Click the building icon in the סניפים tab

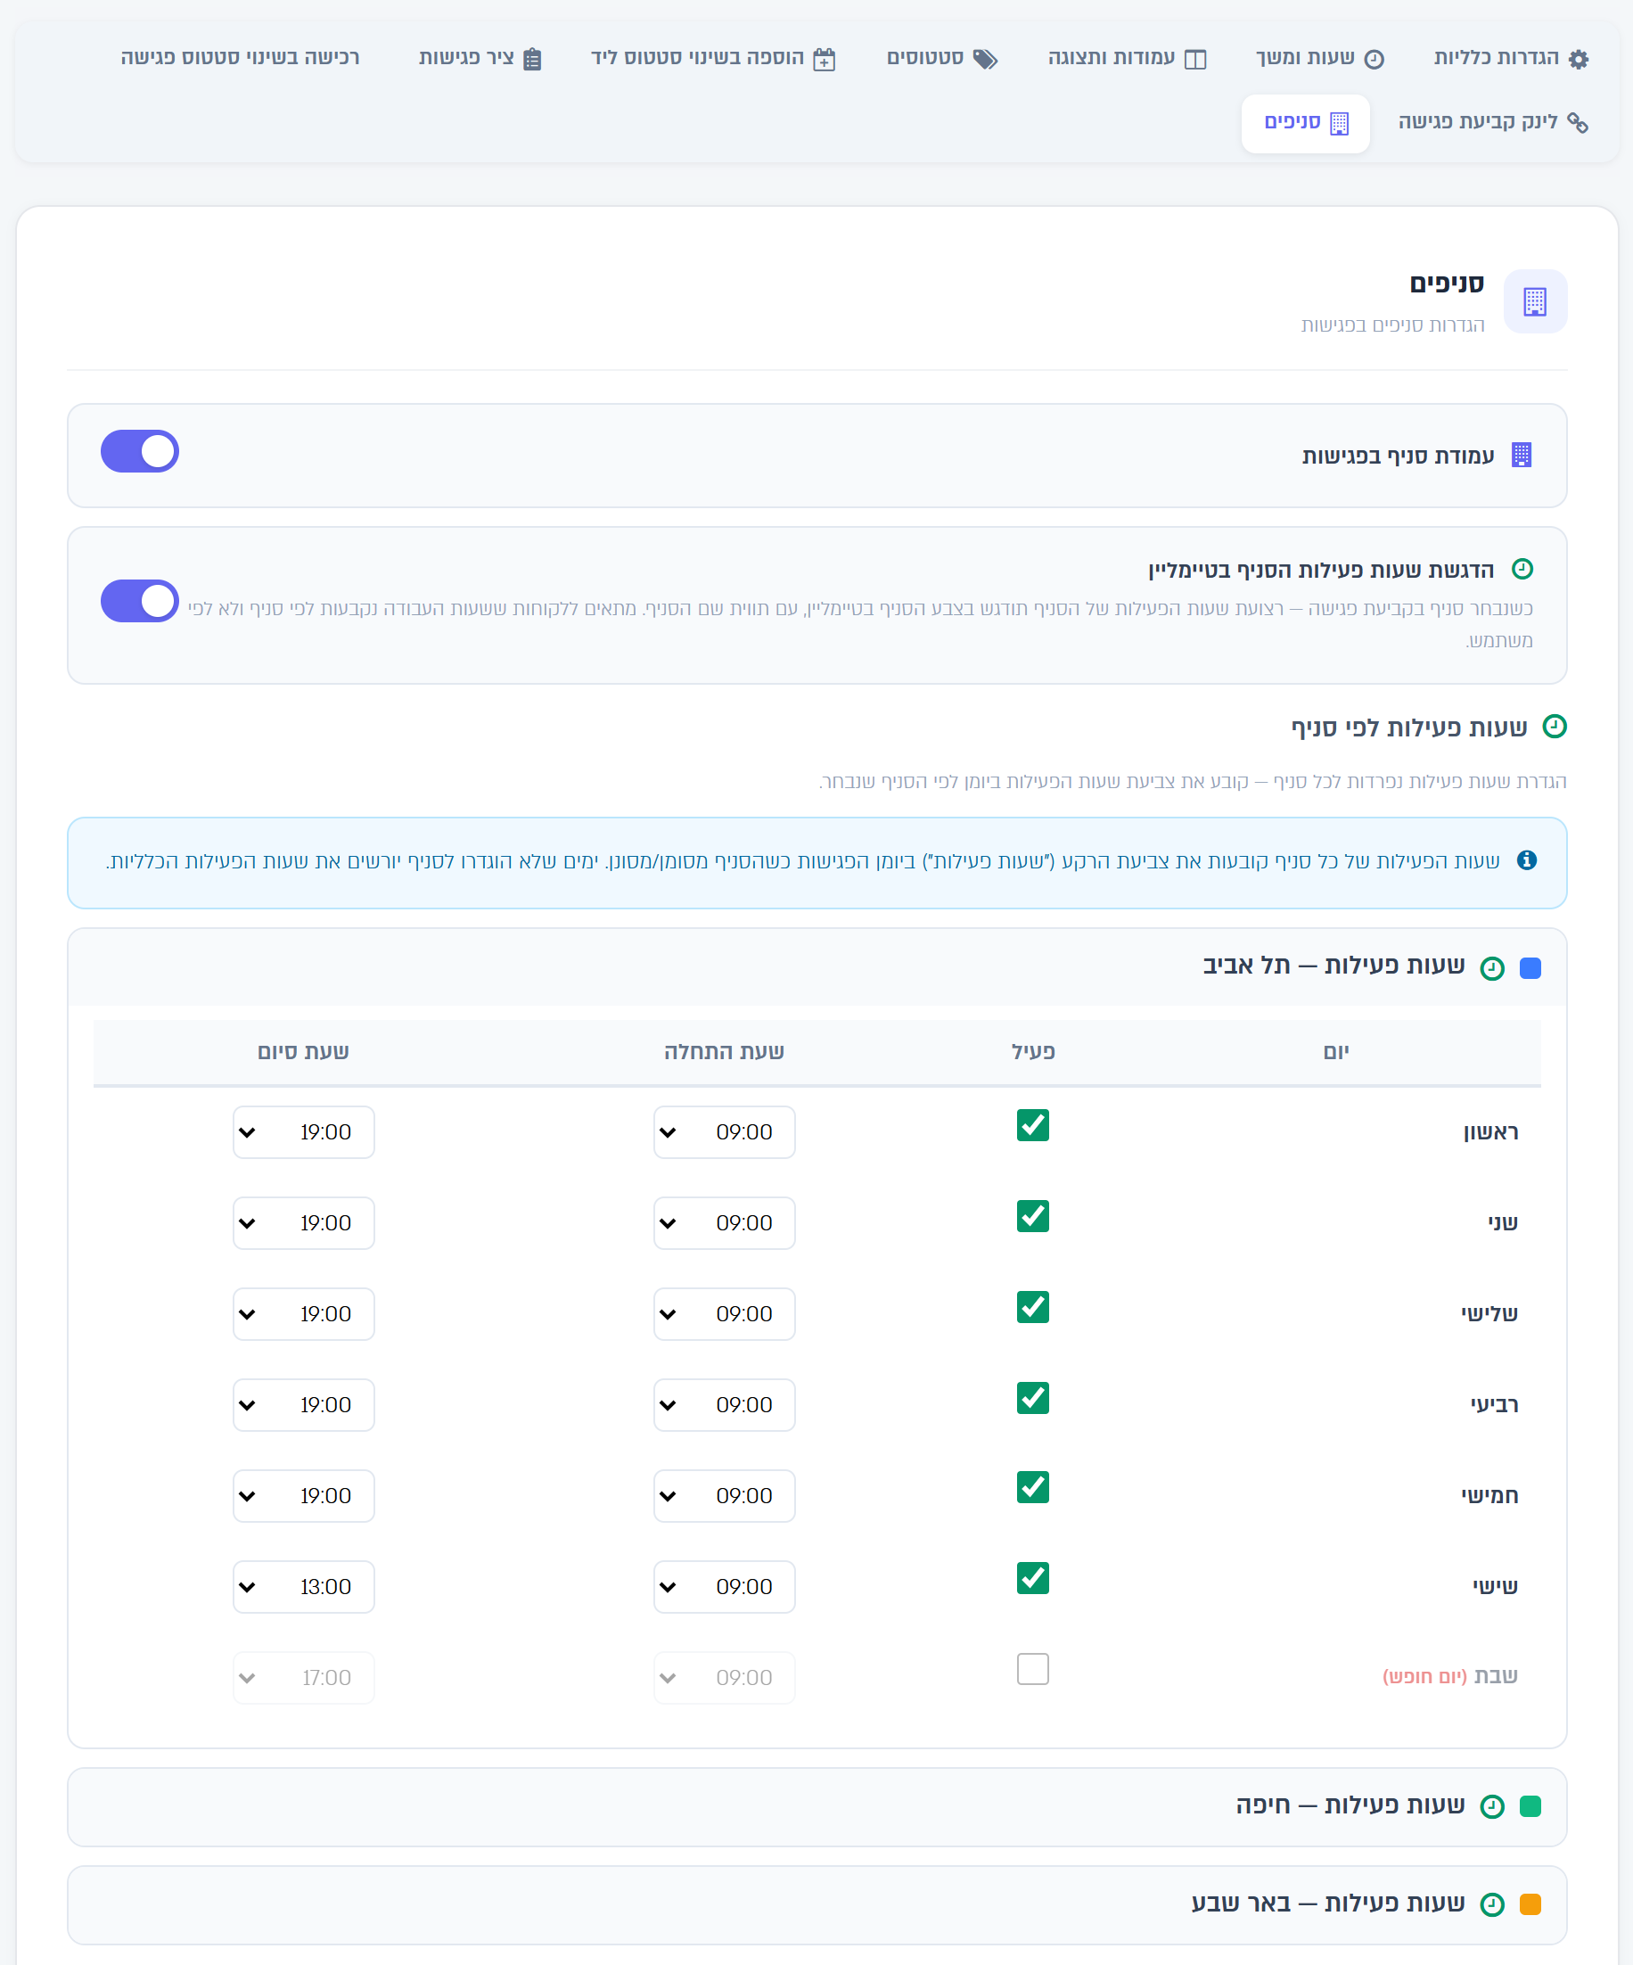pyautogui.click(x=1340, y=122)
